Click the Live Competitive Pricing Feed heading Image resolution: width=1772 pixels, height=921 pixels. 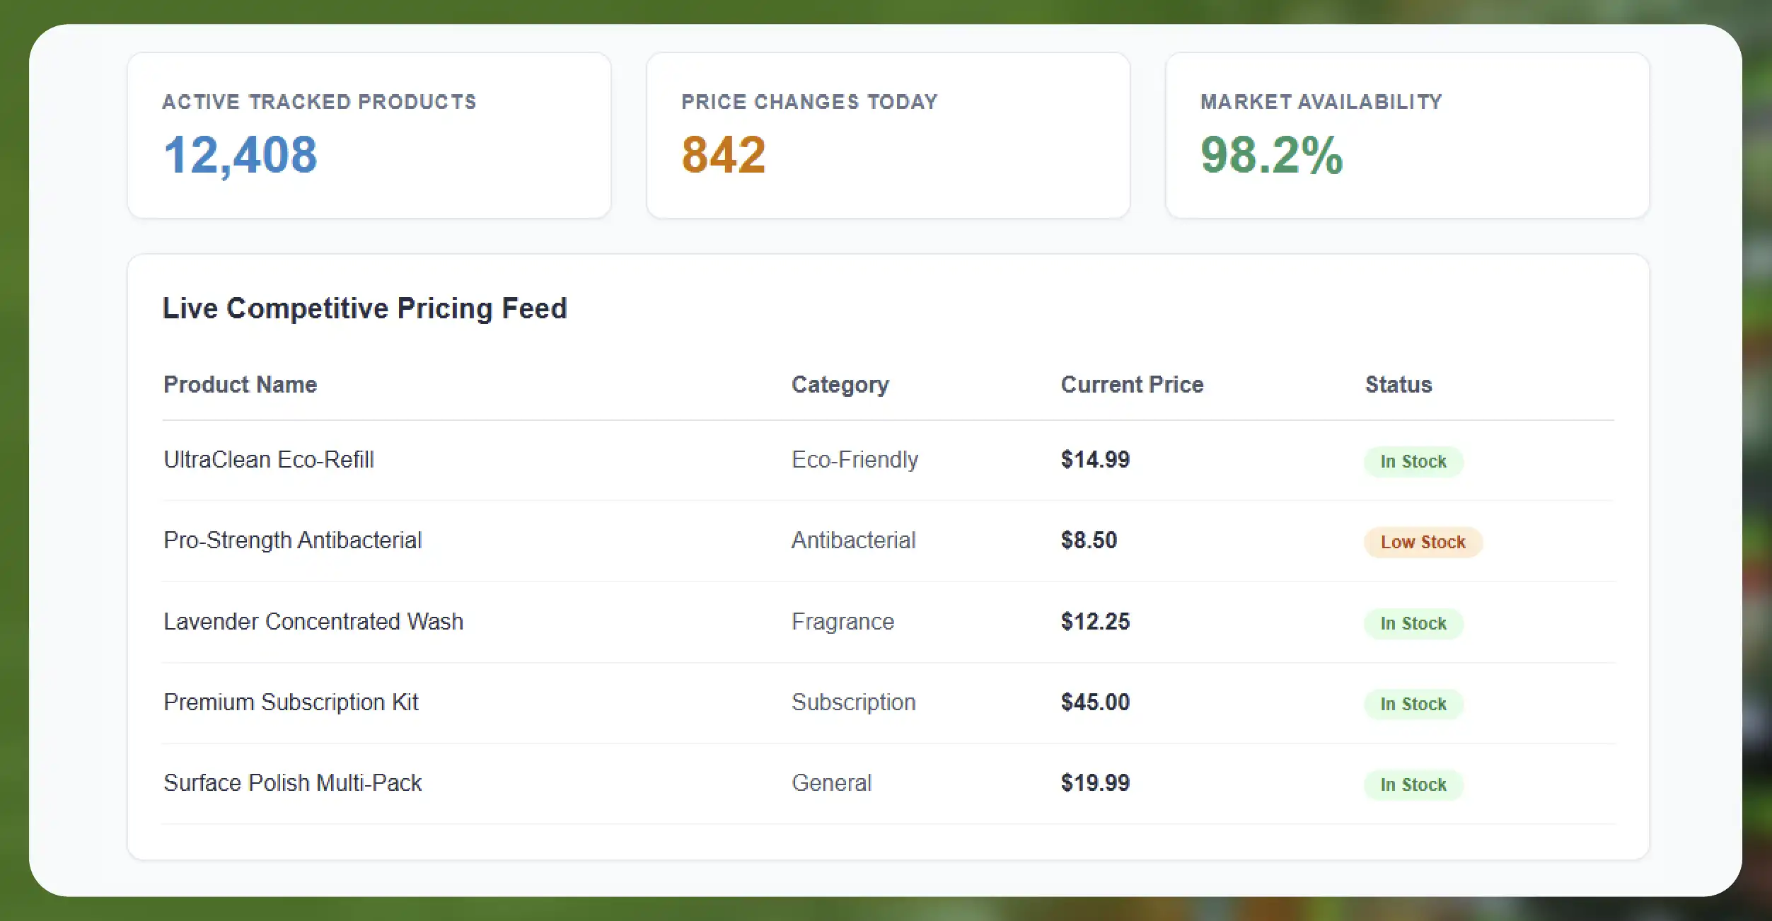click(x=365, y=308)
